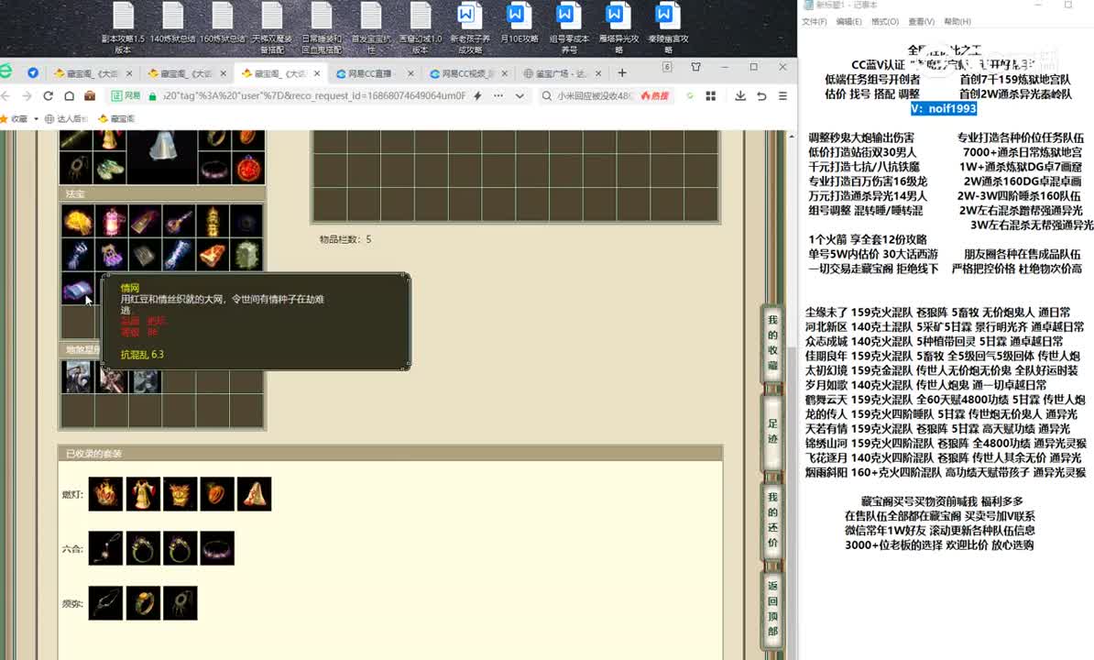Open desktop document 秦陵幽宫攻略
The image size is (1094, 660).
point(668,27)
